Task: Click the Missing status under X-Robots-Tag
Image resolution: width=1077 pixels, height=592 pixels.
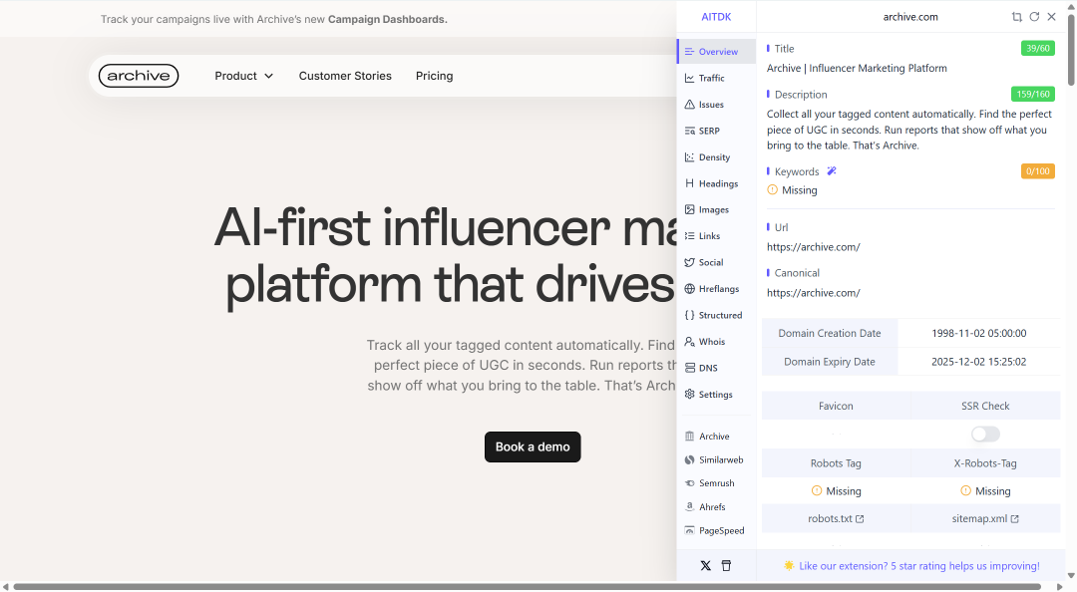Action: click(x=985, y=491)
